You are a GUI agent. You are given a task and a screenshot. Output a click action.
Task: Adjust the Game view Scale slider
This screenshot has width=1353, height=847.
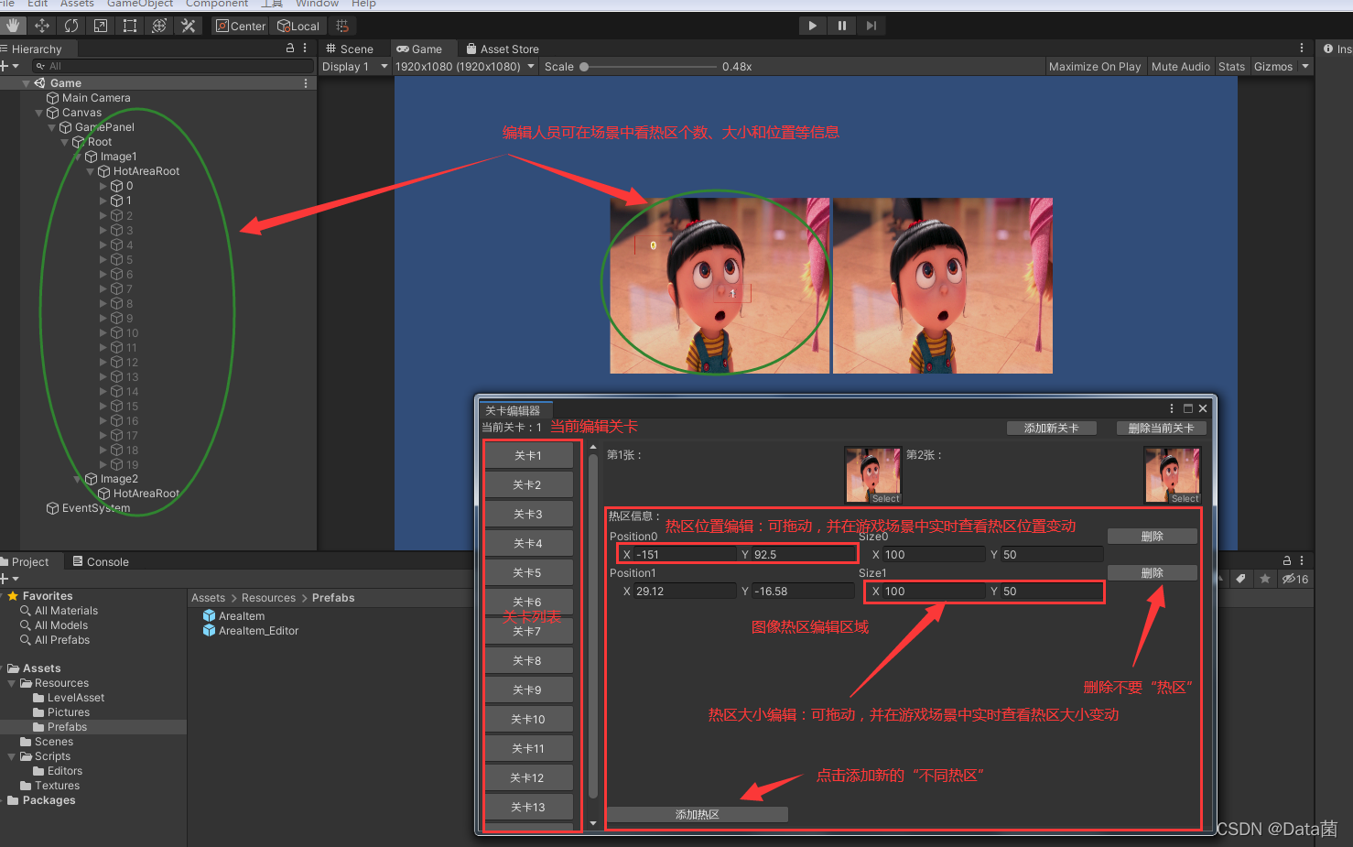click(x=650, y=67)
